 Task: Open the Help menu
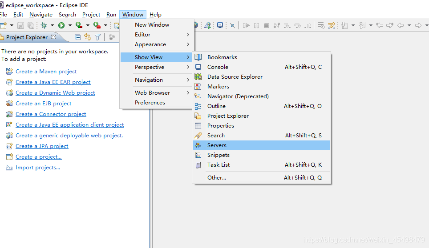click(x=155, y=15)
